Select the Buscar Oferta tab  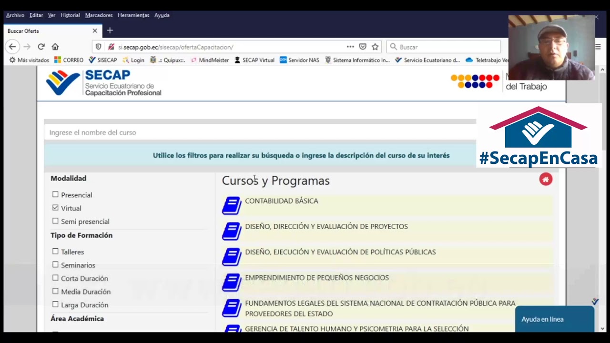coord(51,31)
